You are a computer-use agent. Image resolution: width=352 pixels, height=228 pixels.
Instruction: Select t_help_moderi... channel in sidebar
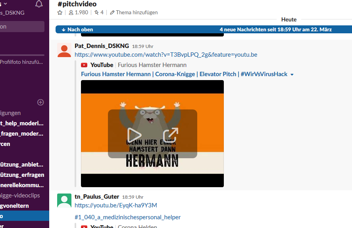coord(22,123)
